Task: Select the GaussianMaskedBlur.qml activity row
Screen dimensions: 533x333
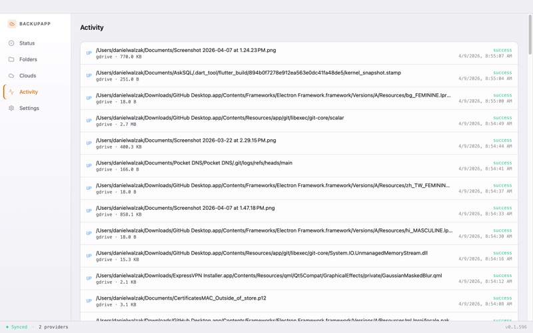Action: [299, 278]
